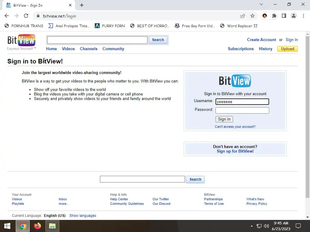The width and height of the screenshot is (310, 232).
Task: Toggle the browser side panel icon
Action: 284,16
